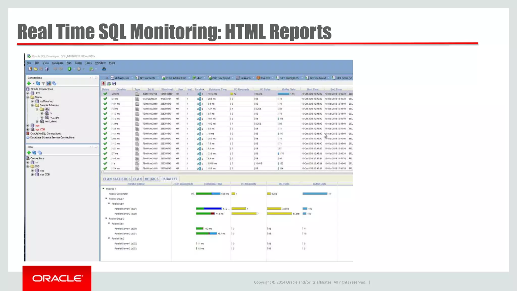Open the File menu
This screenshot has height=291, width=517.
[x=29, y=63]
